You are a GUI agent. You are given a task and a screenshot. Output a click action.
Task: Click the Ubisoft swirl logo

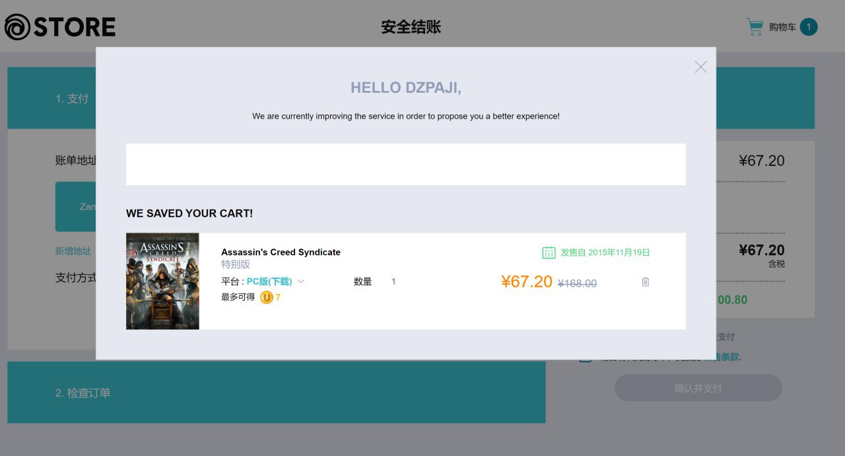17,27
